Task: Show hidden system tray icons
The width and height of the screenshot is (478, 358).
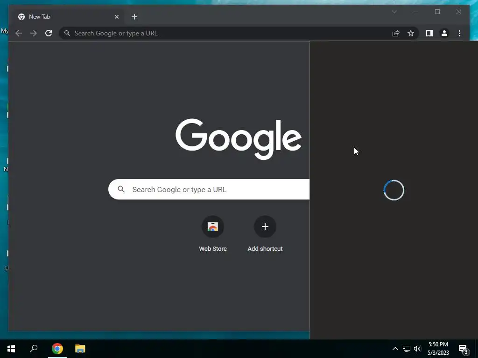Action: pyautogui.click(x=395, y=349)
